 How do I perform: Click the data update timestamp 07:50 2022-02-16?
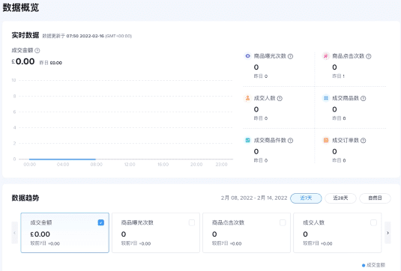[x=85, y=36]
